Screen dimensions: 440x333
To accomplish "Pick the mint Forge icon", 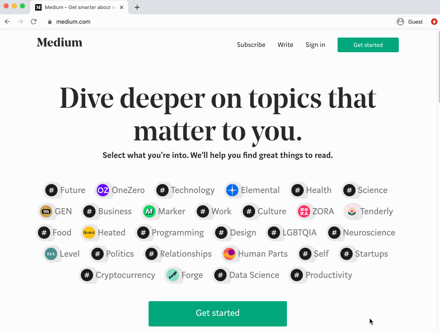I will [x=173, y=275].
